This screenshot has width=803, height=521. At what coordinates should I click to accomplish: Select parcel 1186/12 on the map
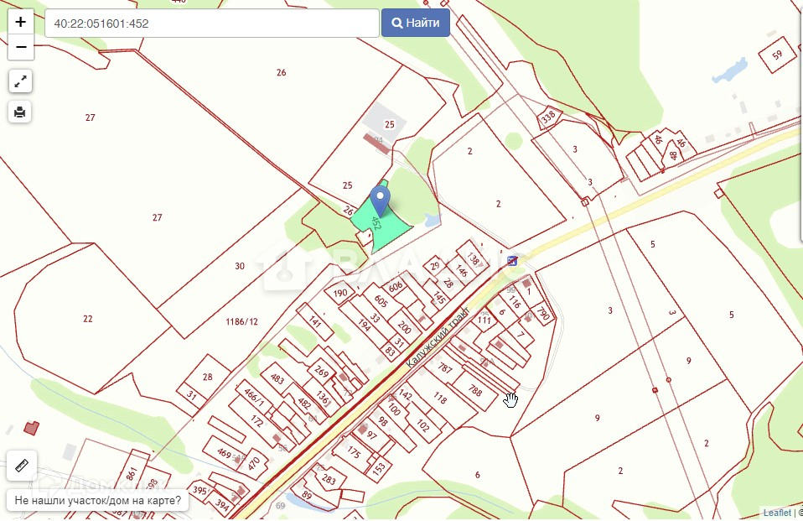click(241, 321)
